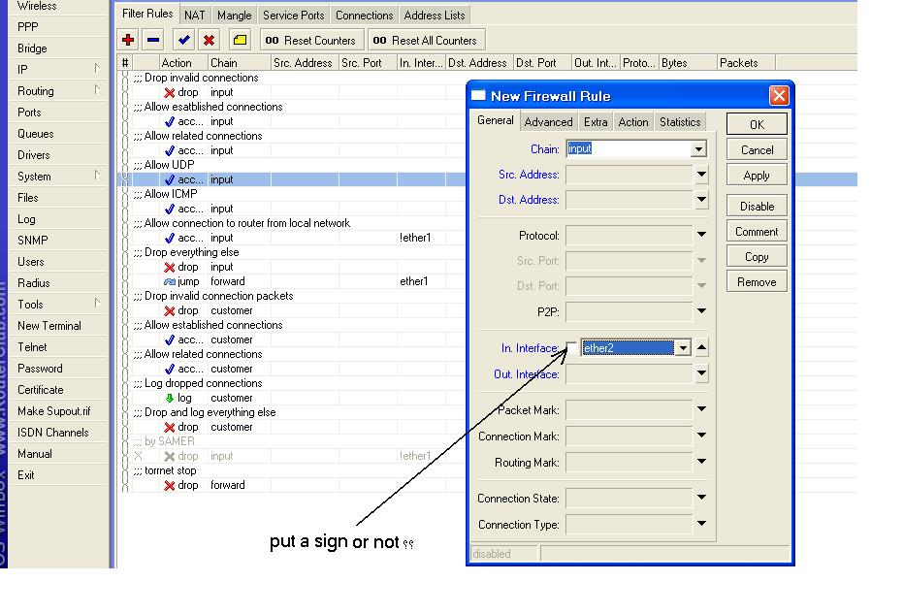Screen dimensions: 904x614
Task: Click the greyed drop icon under by SAMER
Action: pos(170,457)
